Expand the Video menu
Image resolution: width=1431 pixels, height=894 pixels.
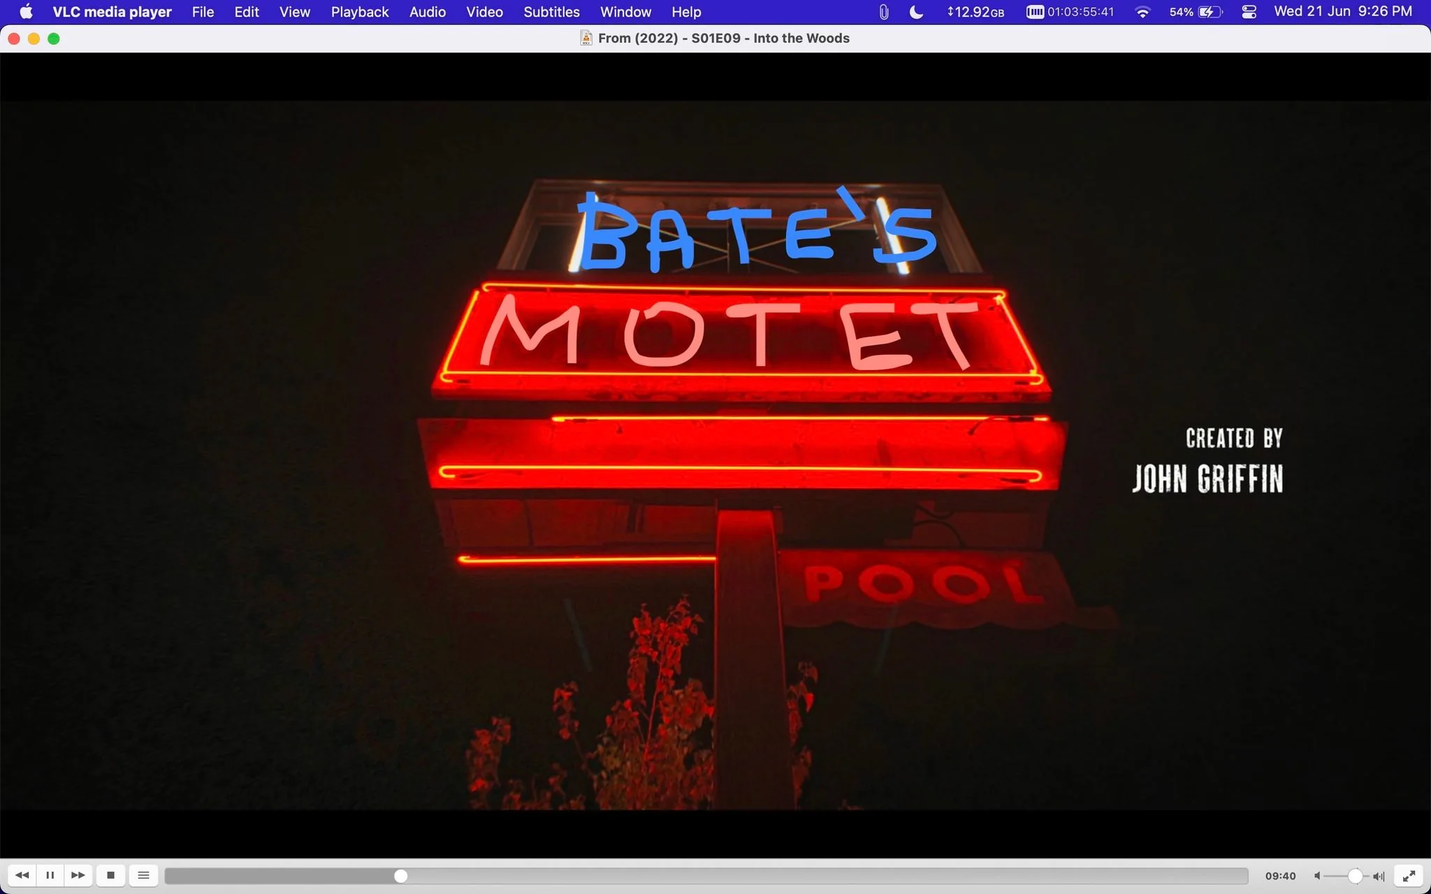[484, 12]
